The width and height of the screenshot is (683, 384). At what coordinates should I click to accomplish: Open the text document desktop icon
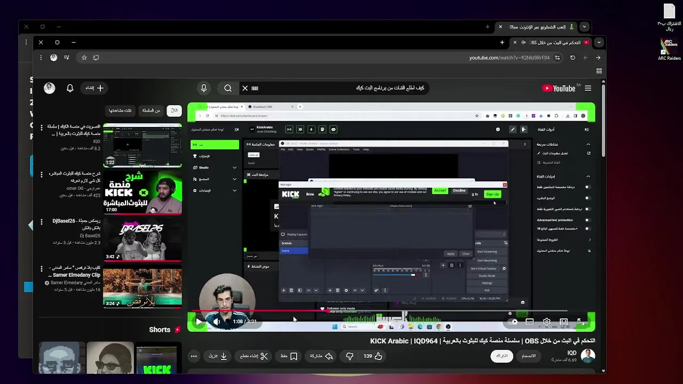click(669, 16)
